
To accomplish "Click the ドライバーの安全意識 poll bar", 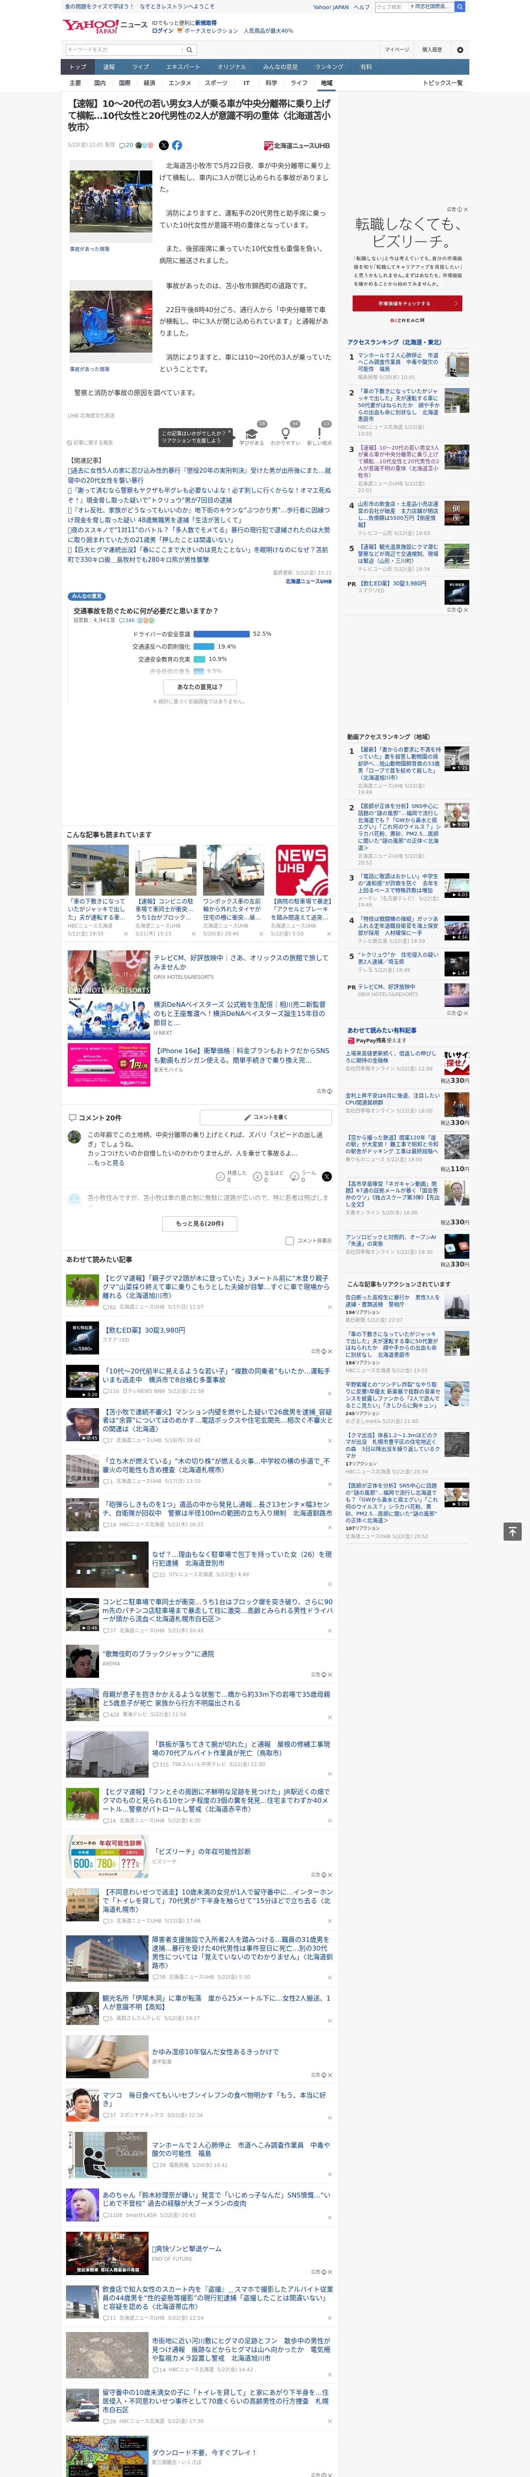I will tap(221, 634).
